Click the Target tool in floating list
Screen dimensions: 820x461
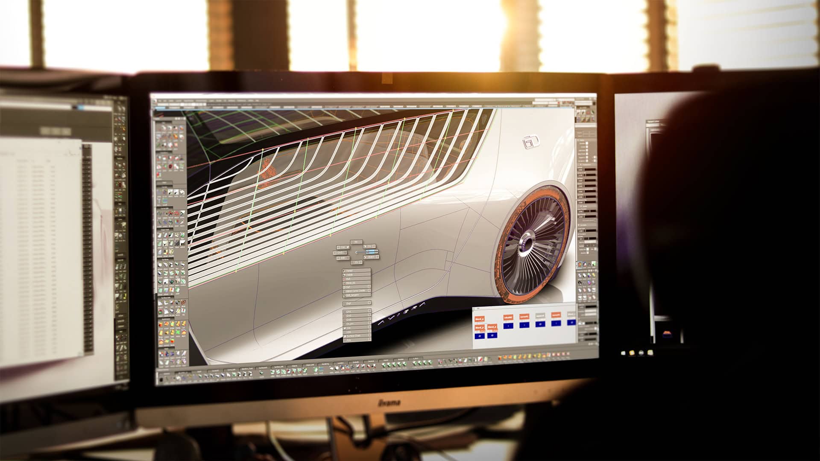pos(349,271)
